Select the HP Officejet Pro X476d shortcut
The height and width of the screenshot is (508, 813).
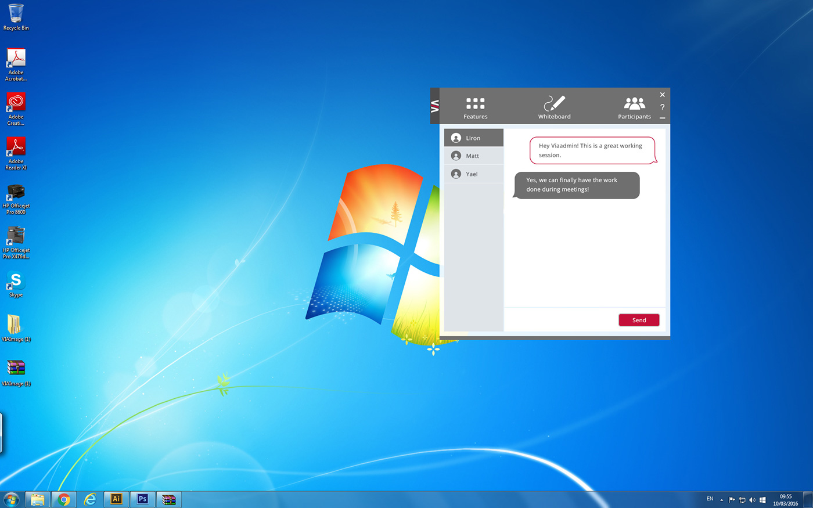16,243
